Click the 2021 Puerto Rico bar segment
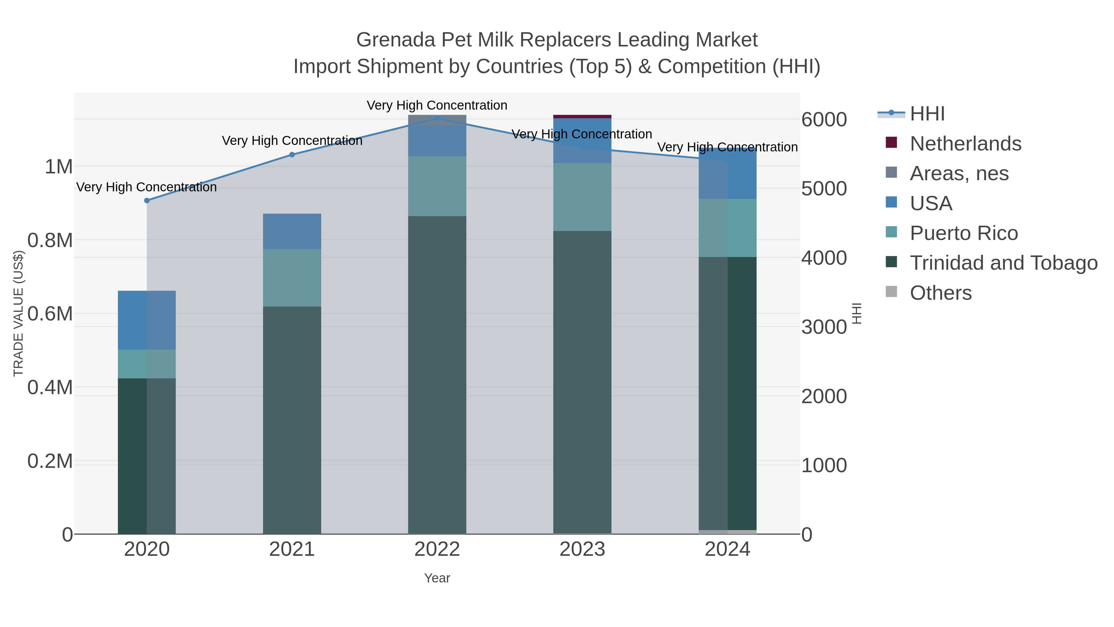Image resolution: width=1114 pixels, height=627 pixels. 292,278
